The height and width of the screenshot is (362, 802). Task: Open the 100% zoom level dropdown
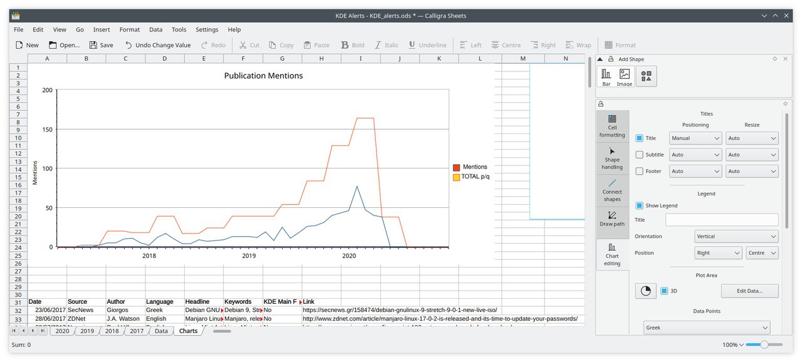[733, 344]
